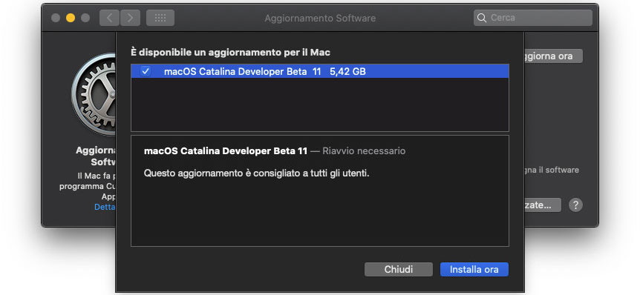Image resolution: width=640 pixels, height=295 pixels.
Task: Click Chiudi to close the sheet
Action: (x=399, y=269)
